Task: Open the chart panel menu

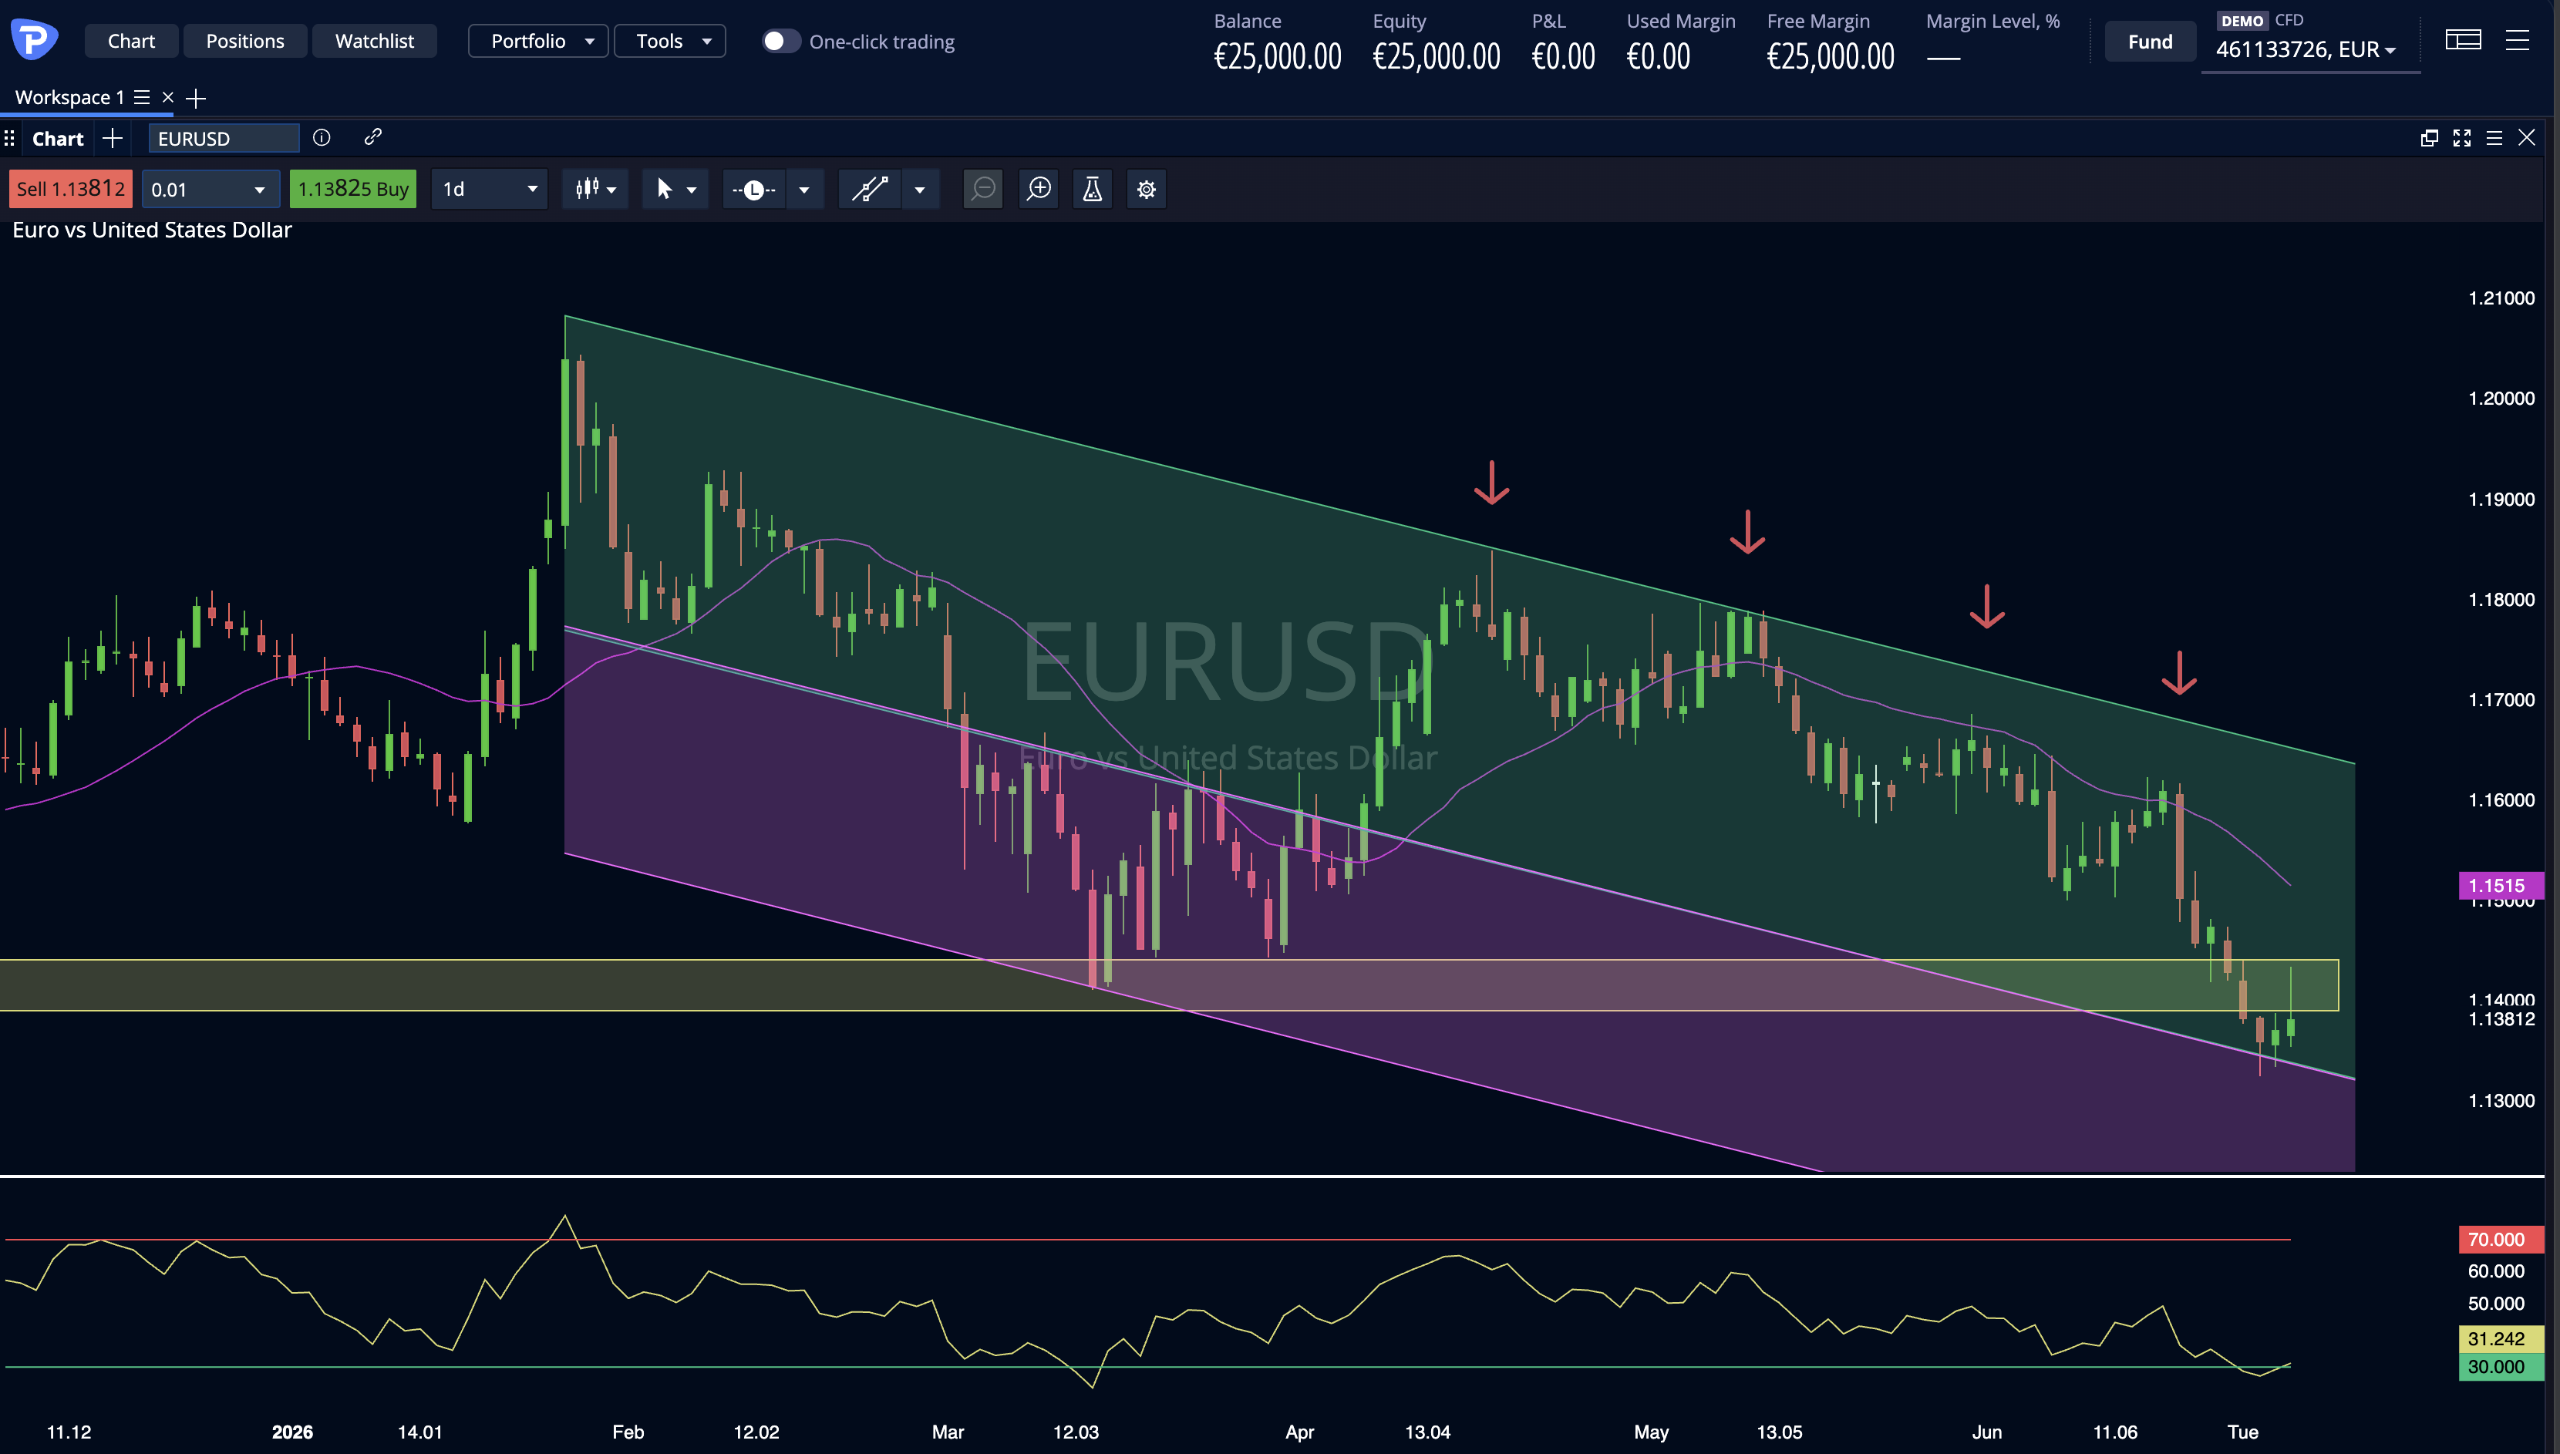Action: pos(2494,138)
